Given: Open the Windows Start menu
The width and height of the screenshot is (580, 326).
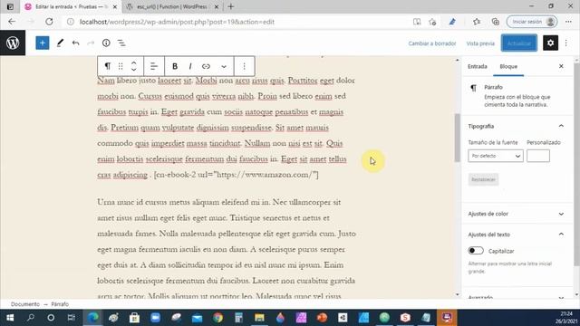Looking at the screenshot, I should coord(10,318).
